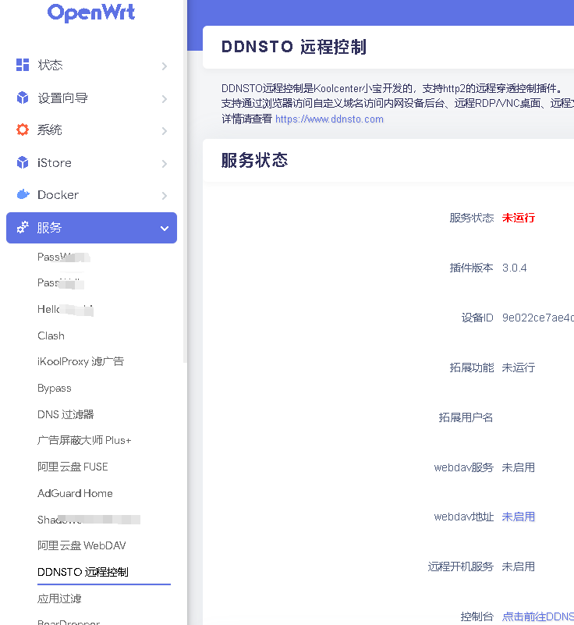Click the 点击前往DDNSTO console link
The width and height of the screenshot is (574, 625).
(537, 616)
